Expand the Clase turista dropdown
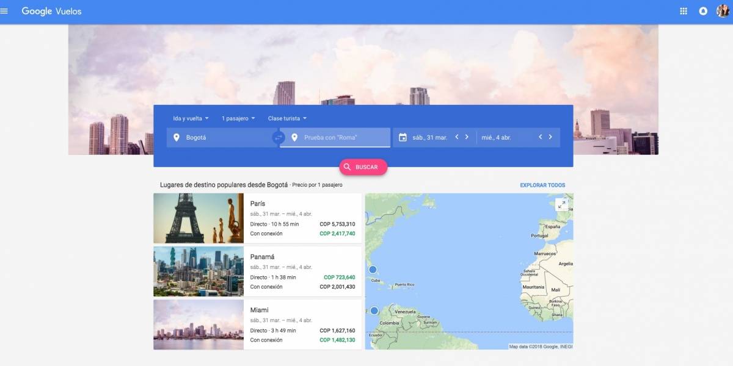733x366 pixels. [287, 118]
